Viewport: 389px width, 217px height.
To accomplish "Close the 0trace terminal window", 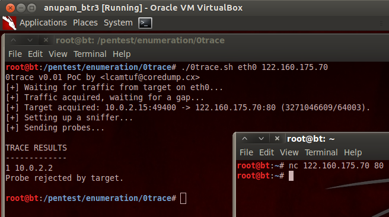I will (x=46, y=40).
